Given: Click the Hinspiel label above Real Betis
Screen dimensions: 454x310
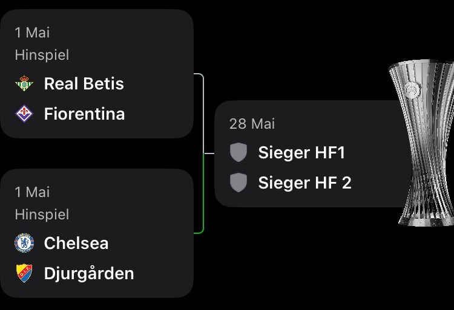Looking at the screenshot, I should click(42, 55).
